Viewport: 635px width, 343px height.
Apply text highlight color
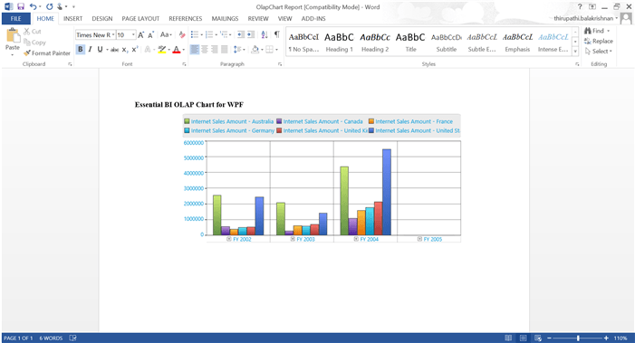[x=162, y=50]
